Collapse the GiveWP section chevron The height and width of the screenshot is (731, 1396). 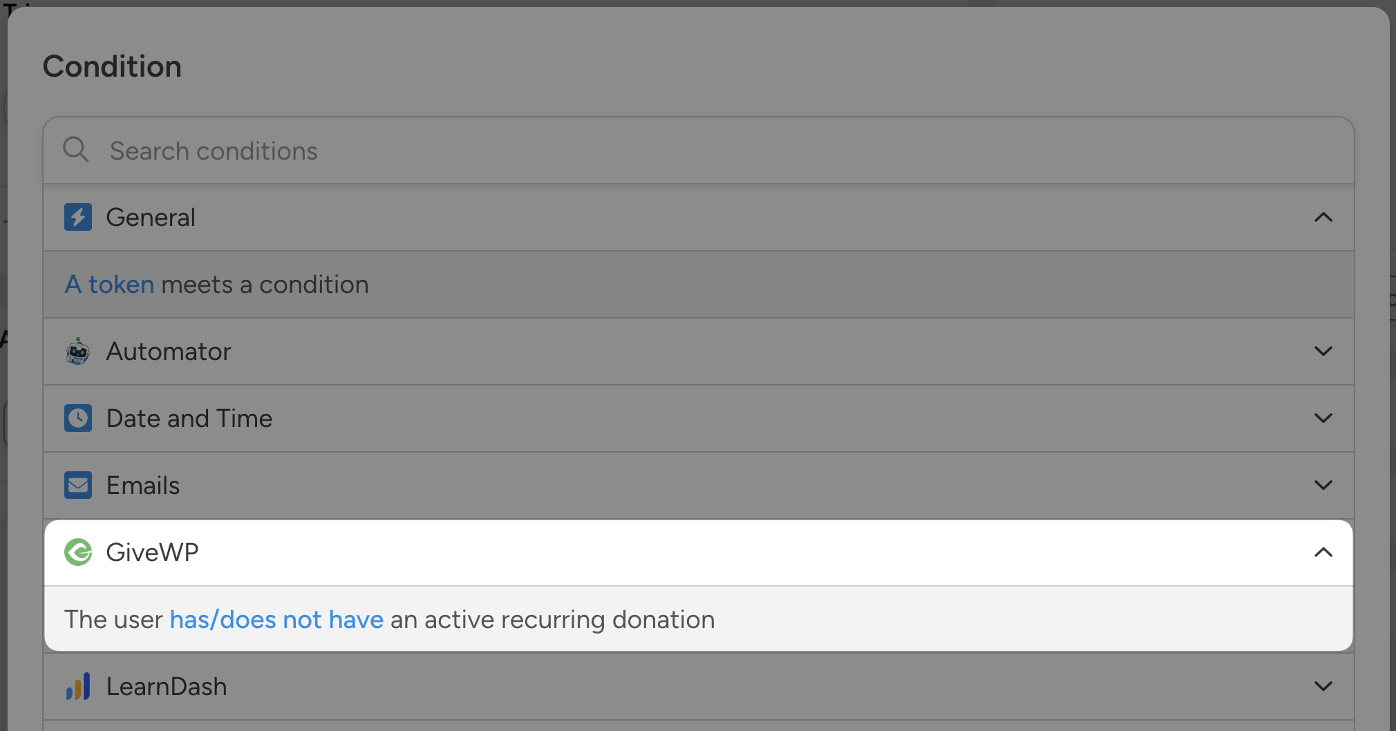pos(1323,553)
